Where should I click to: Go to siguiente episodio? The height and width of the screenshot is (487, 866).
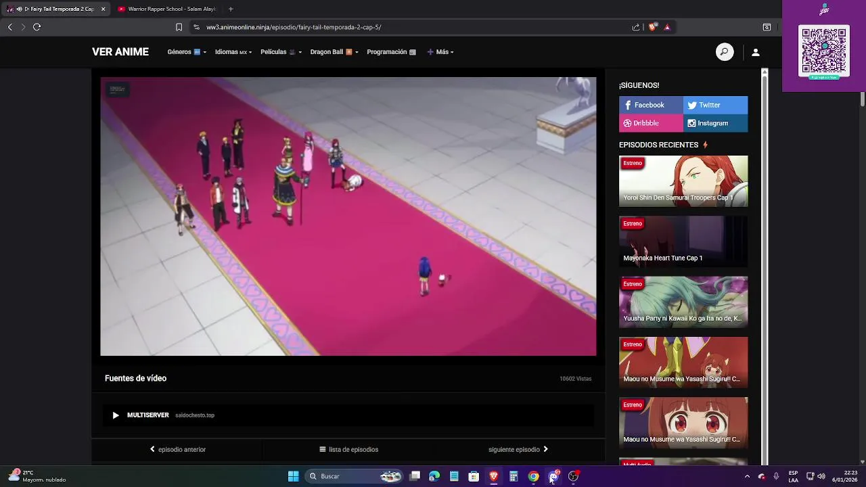coord(518,449)
